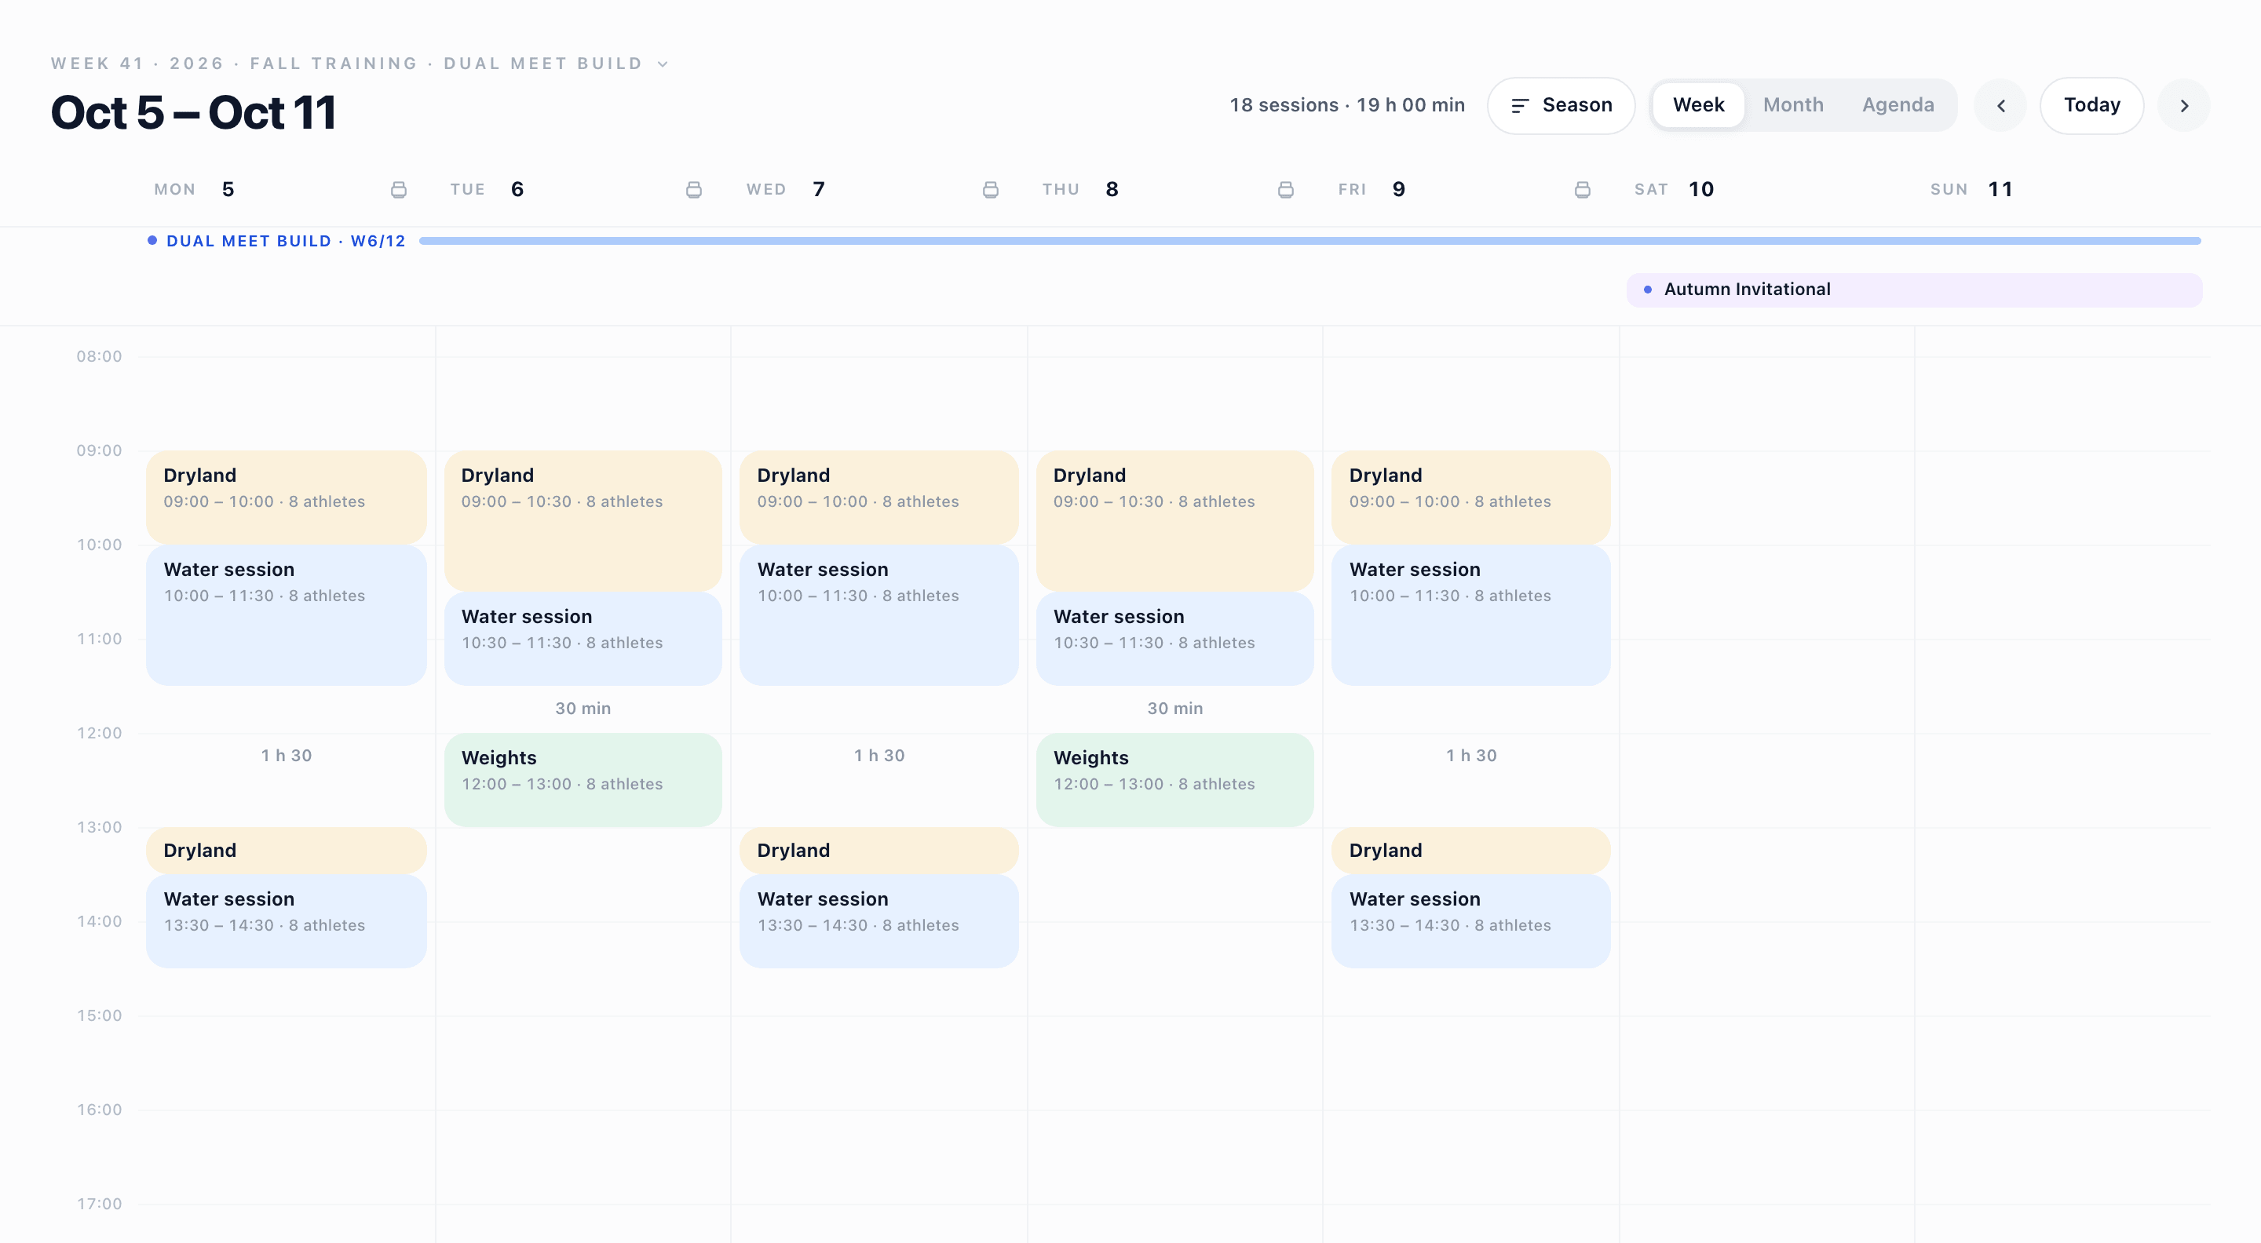
Task: Open Monday's afternoon Dryland block
Action: [x=286, y=850]
